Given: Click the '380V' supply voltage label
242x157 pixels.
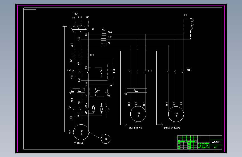Looking at the screenshot, I should pos(76,14).
